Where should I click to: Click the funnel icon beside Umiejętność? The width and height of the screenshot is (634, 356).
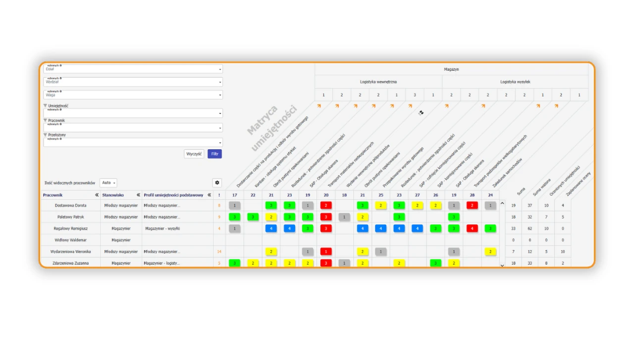point(46,106)
